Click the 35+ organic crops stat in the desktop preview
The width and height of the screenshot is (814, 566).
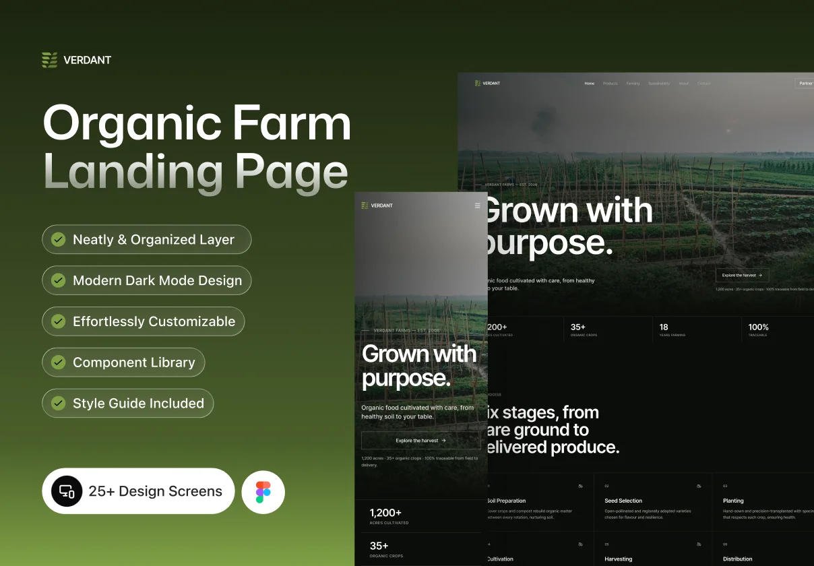pyautogui.click(x=584, y=329)
